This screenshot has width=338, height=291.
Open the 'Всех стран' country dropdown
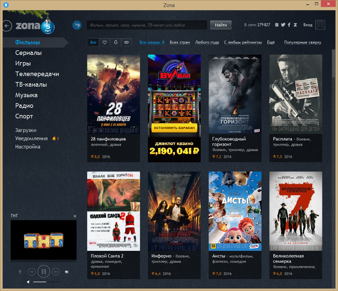click(x=180, y=42)
